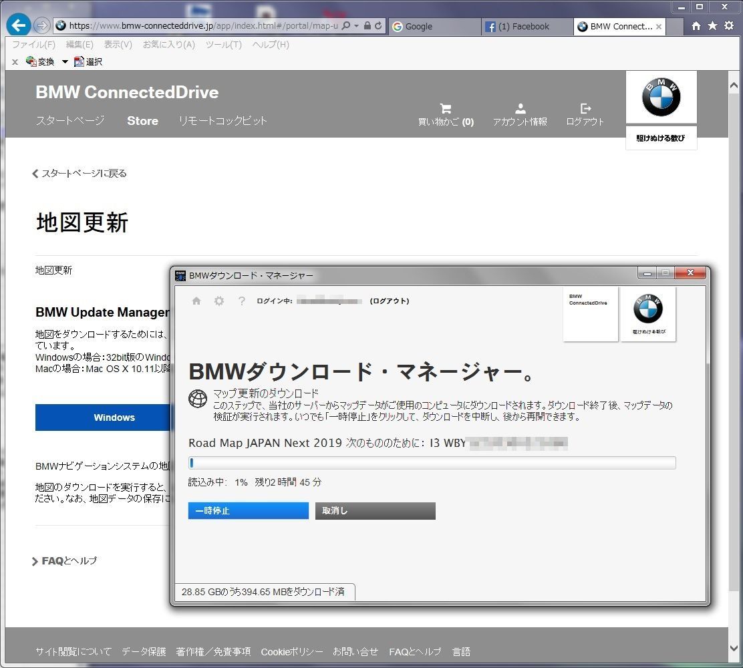Click the address bar search magnifier icon

pyautogui.click(x=346, y=25)
